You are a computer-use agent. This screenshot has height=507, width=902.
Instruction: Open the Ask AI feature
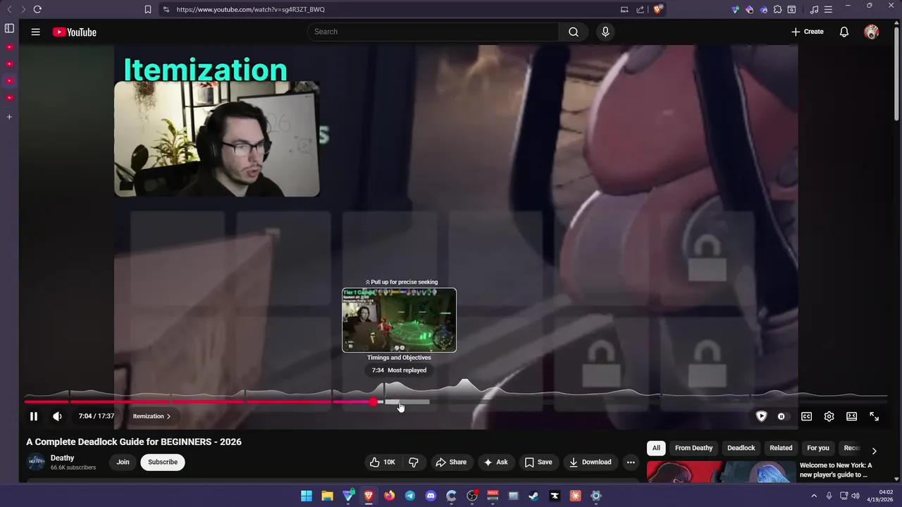click(495, 462)
